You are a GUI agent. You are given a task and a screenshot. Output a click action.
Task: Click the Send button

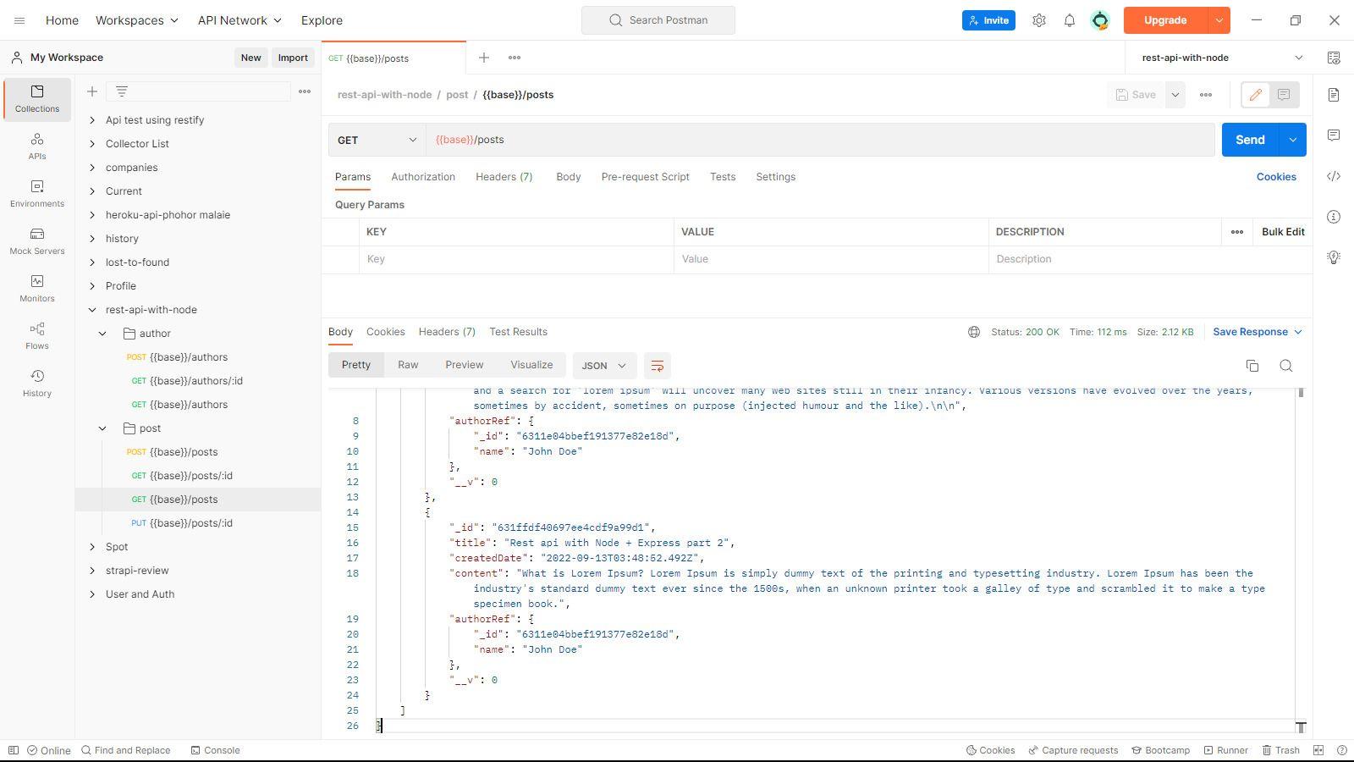click(x=1250, y=140)
